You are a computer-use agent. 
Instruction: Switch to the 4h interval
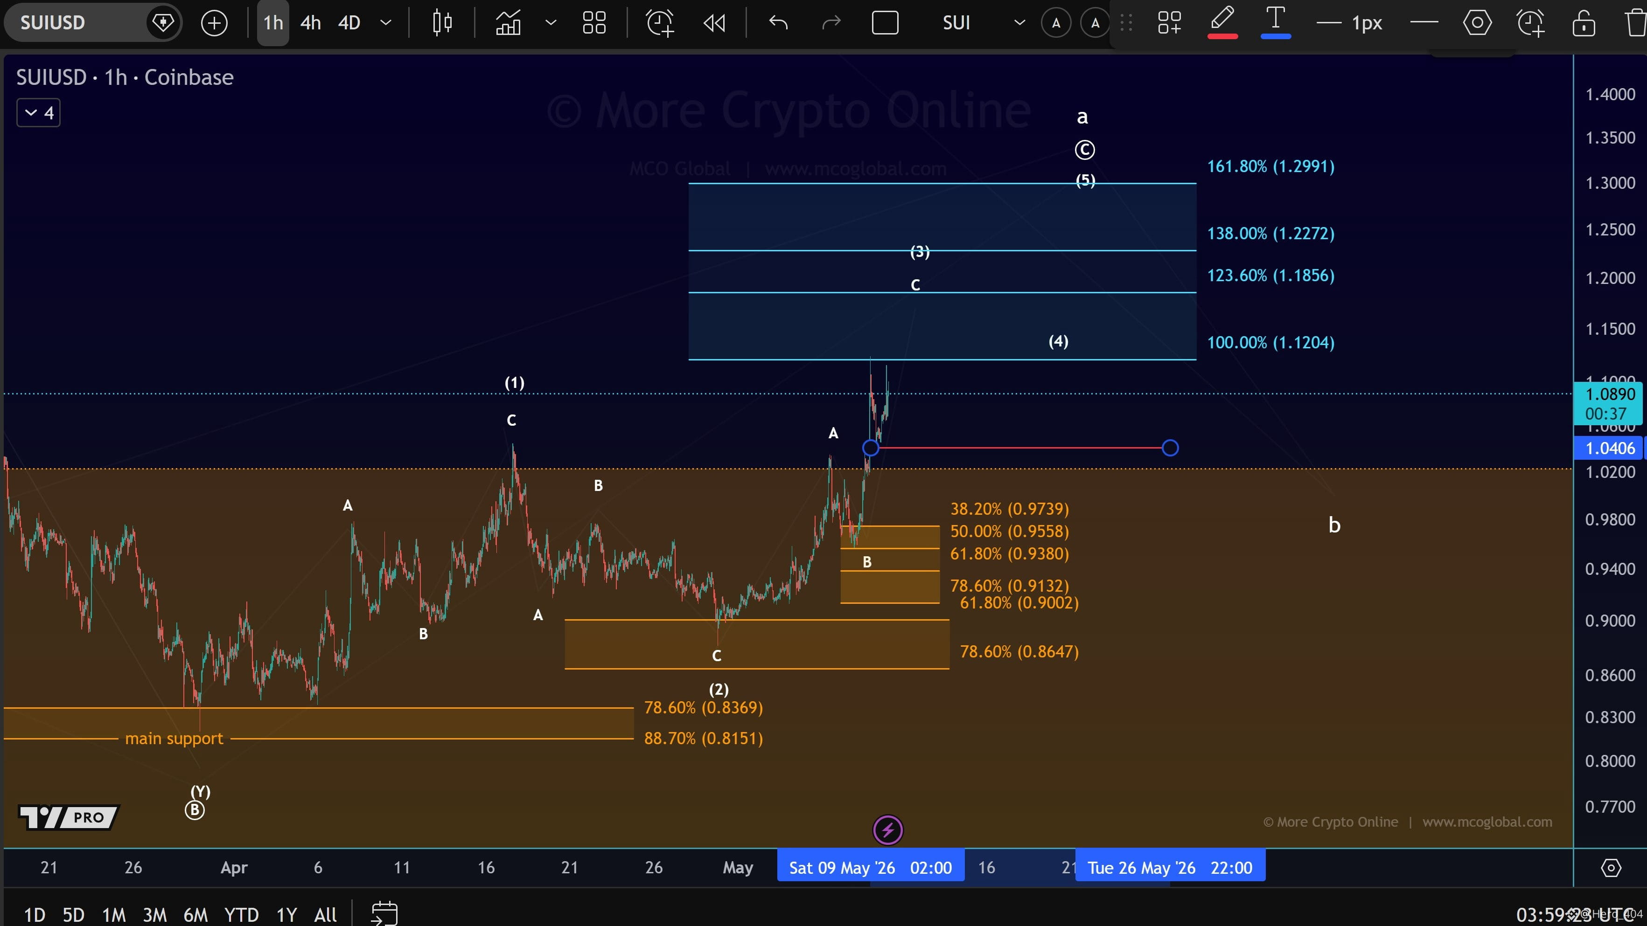(x=311, y=23)
